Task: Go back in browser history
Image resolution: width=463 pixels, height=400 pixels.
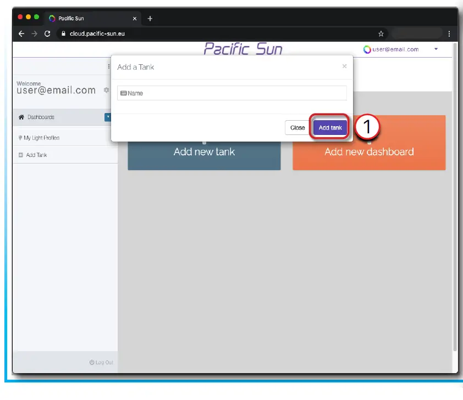Action: 21,34
